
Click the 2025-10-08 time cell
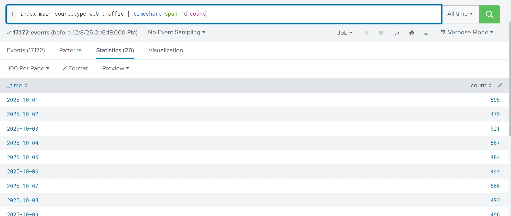point(23,200)
